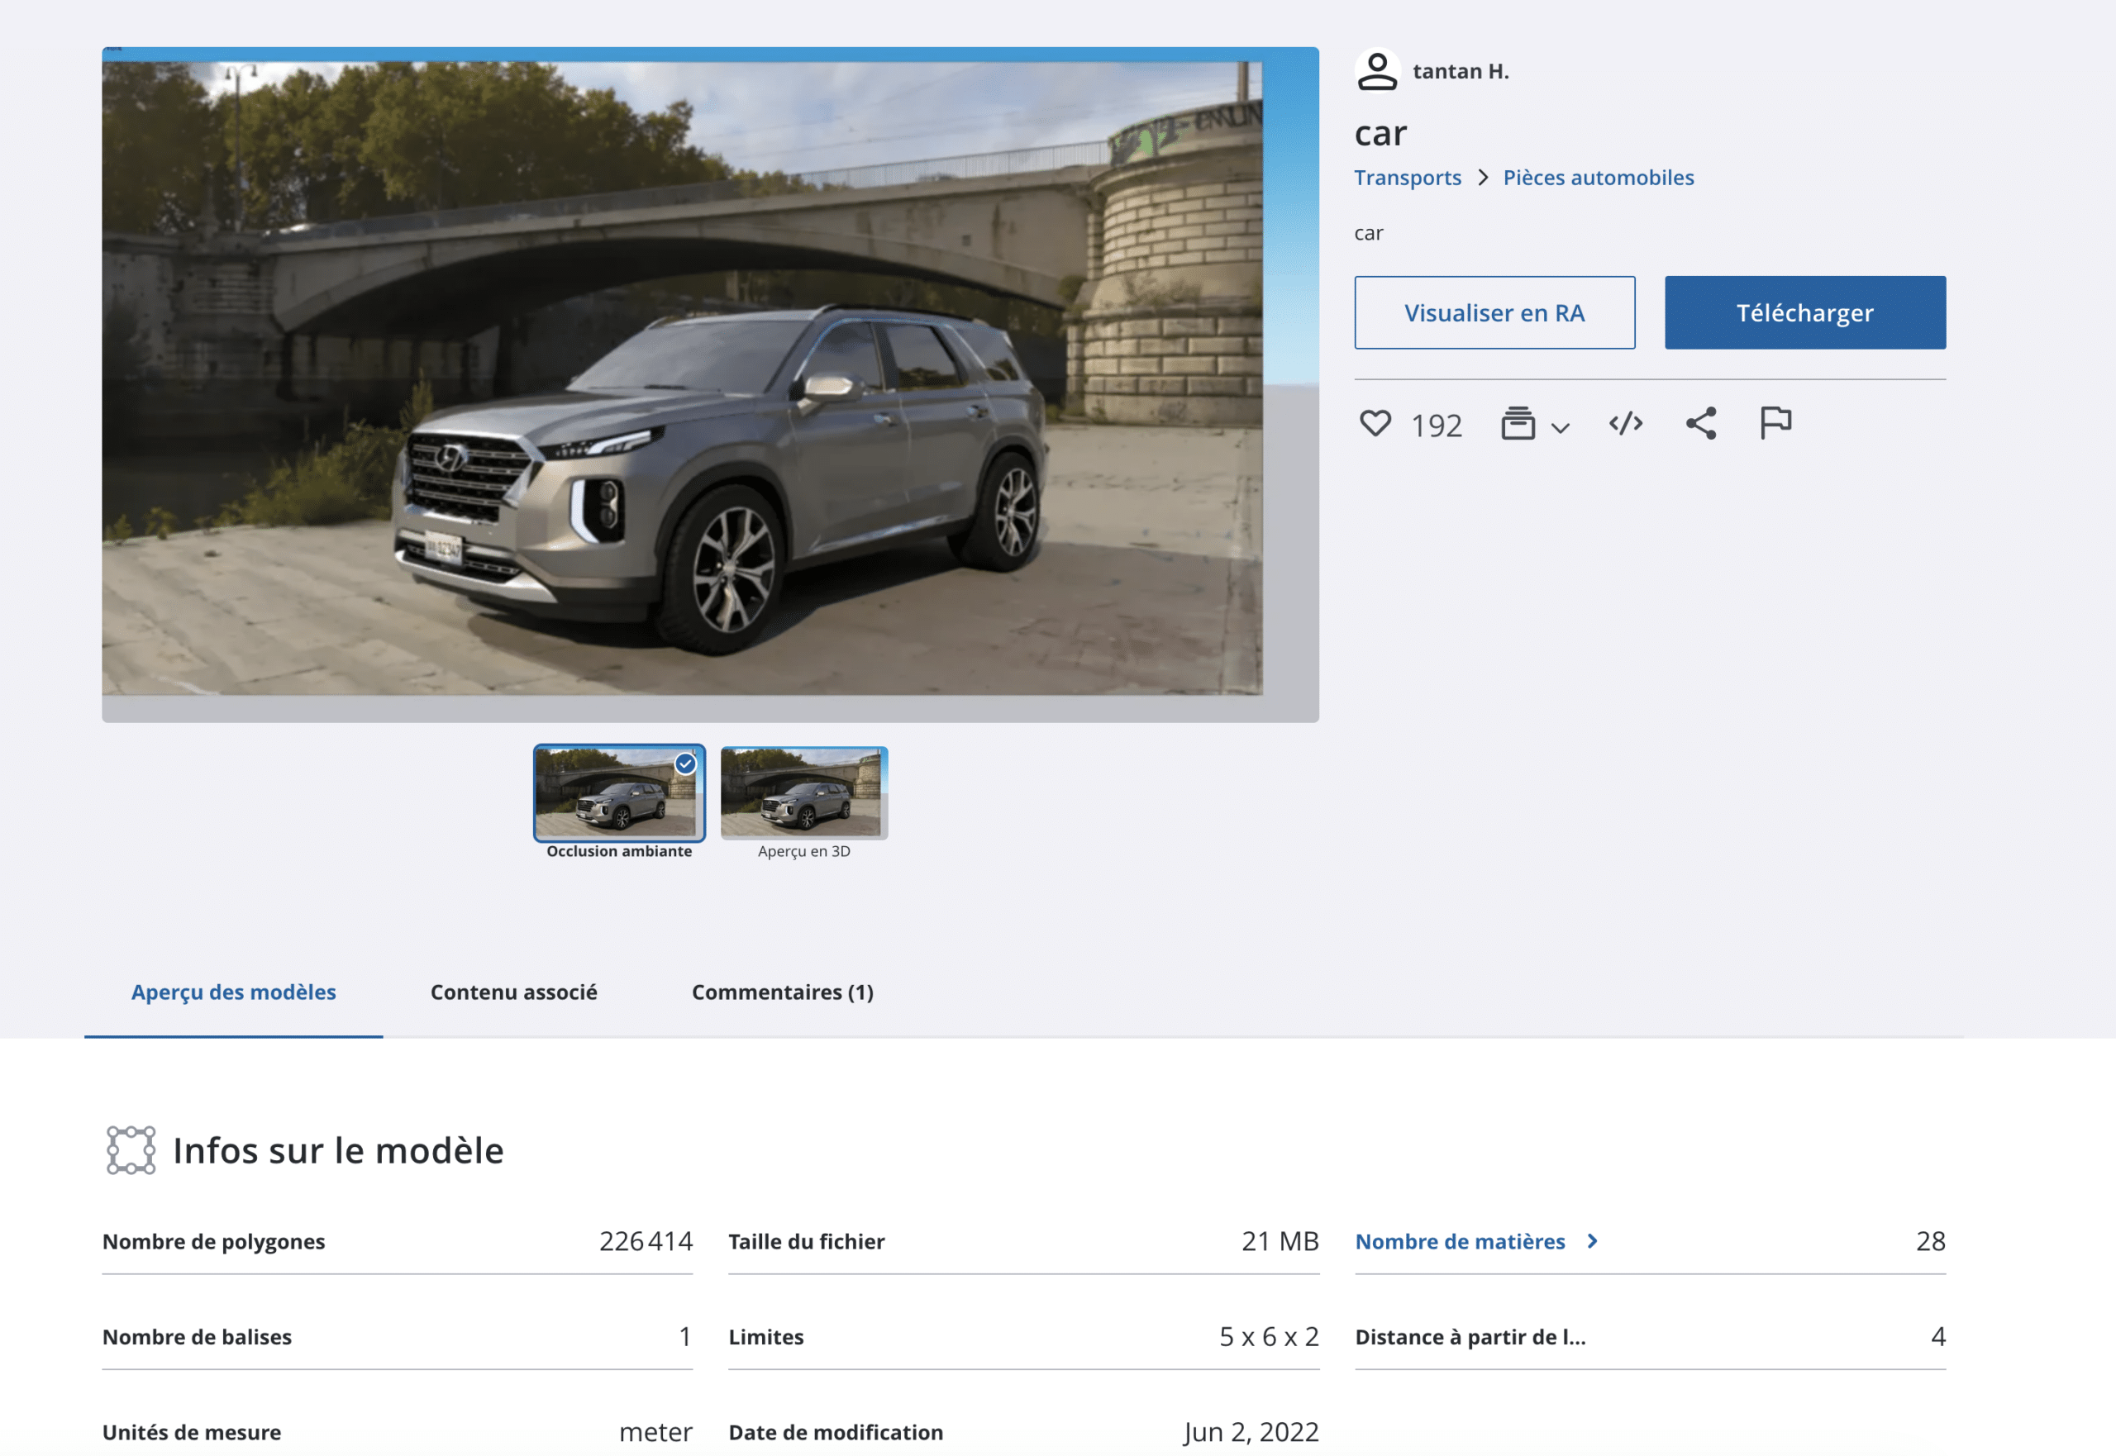
Task: Click the user avatar icon
Action: coord(1377,70)
